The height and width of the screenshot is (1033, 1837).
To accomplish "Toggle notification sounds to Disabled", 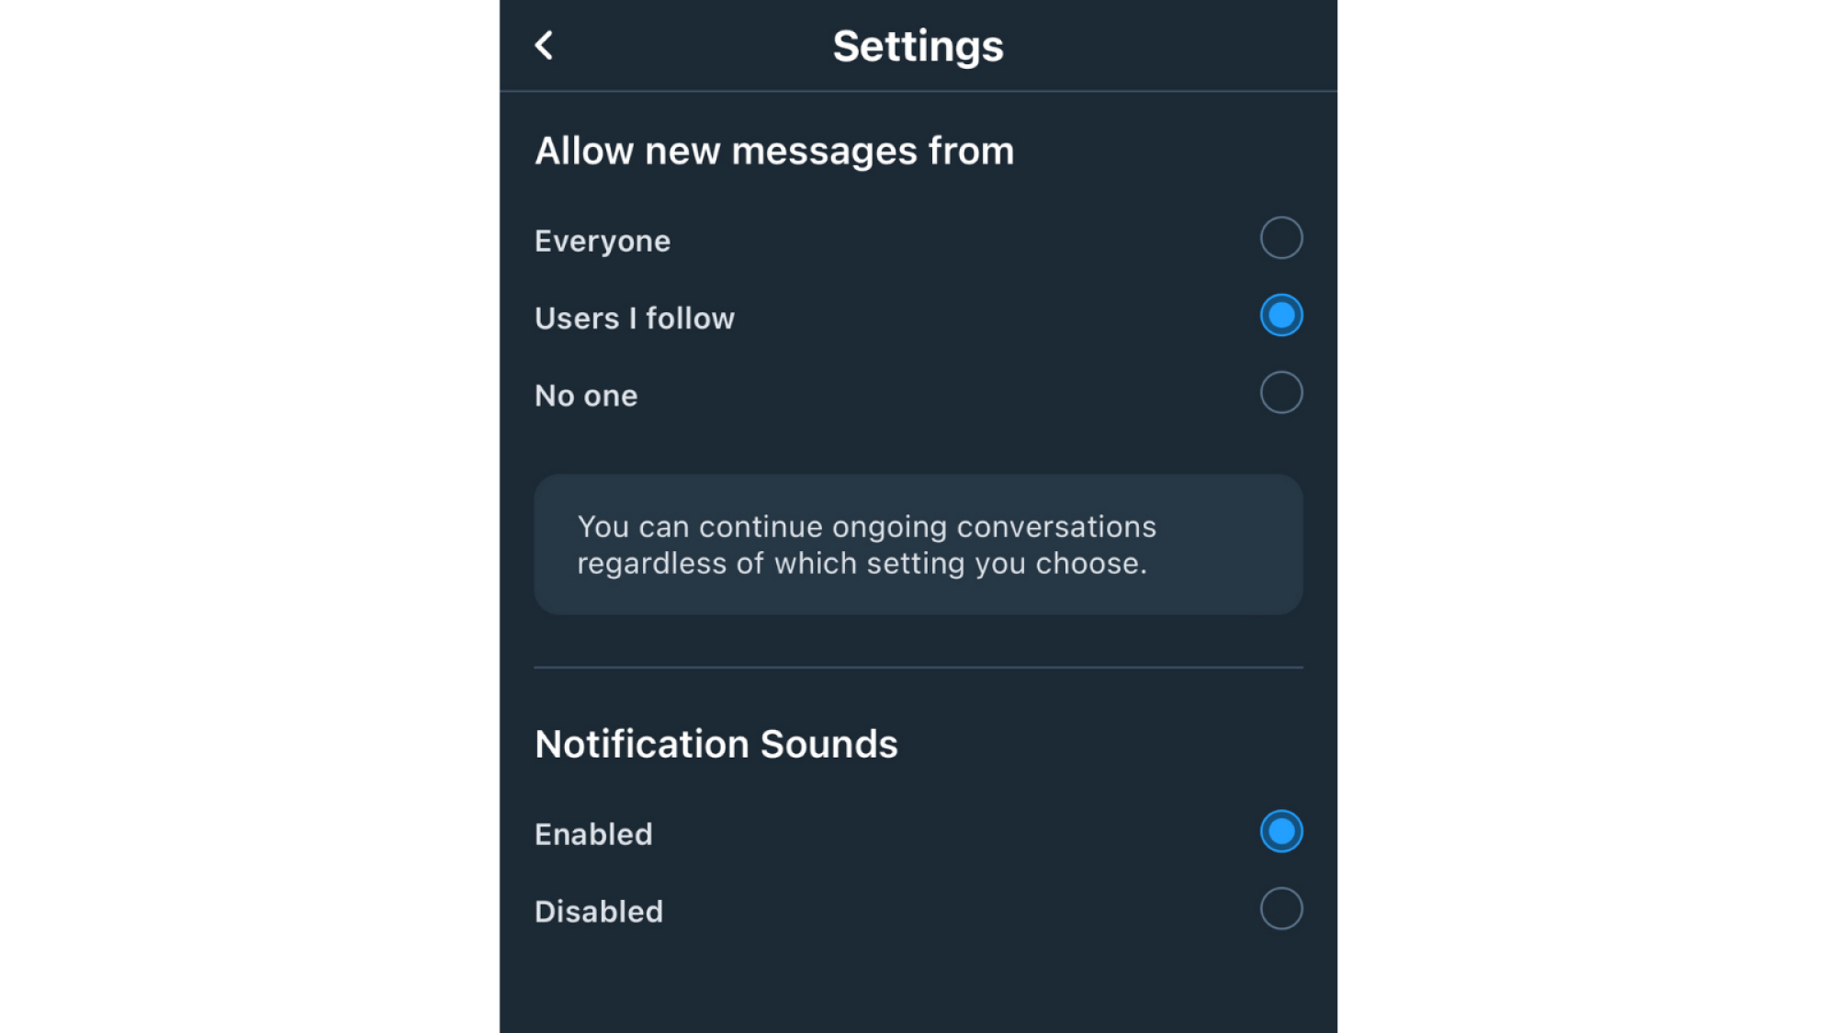I will (1280, 908).
